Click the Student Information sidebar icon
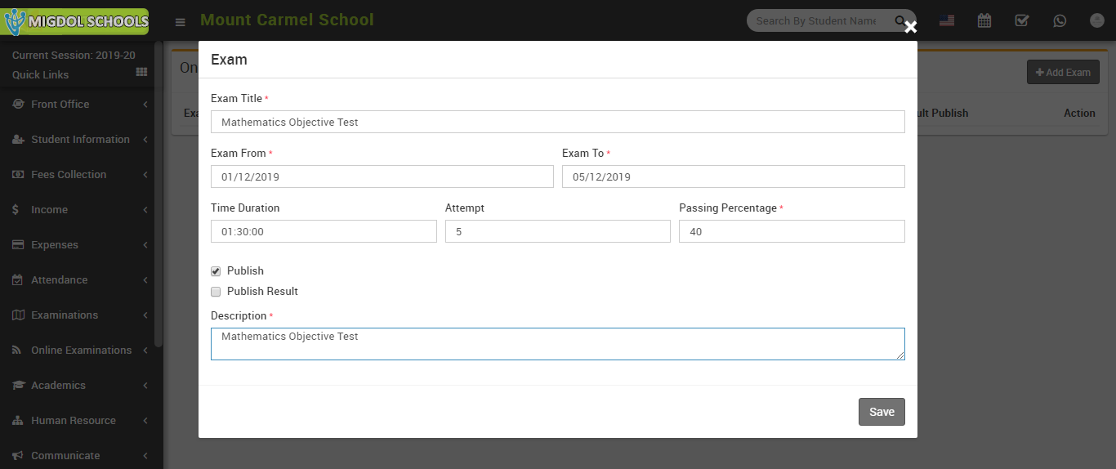 [x=18, y=140]
